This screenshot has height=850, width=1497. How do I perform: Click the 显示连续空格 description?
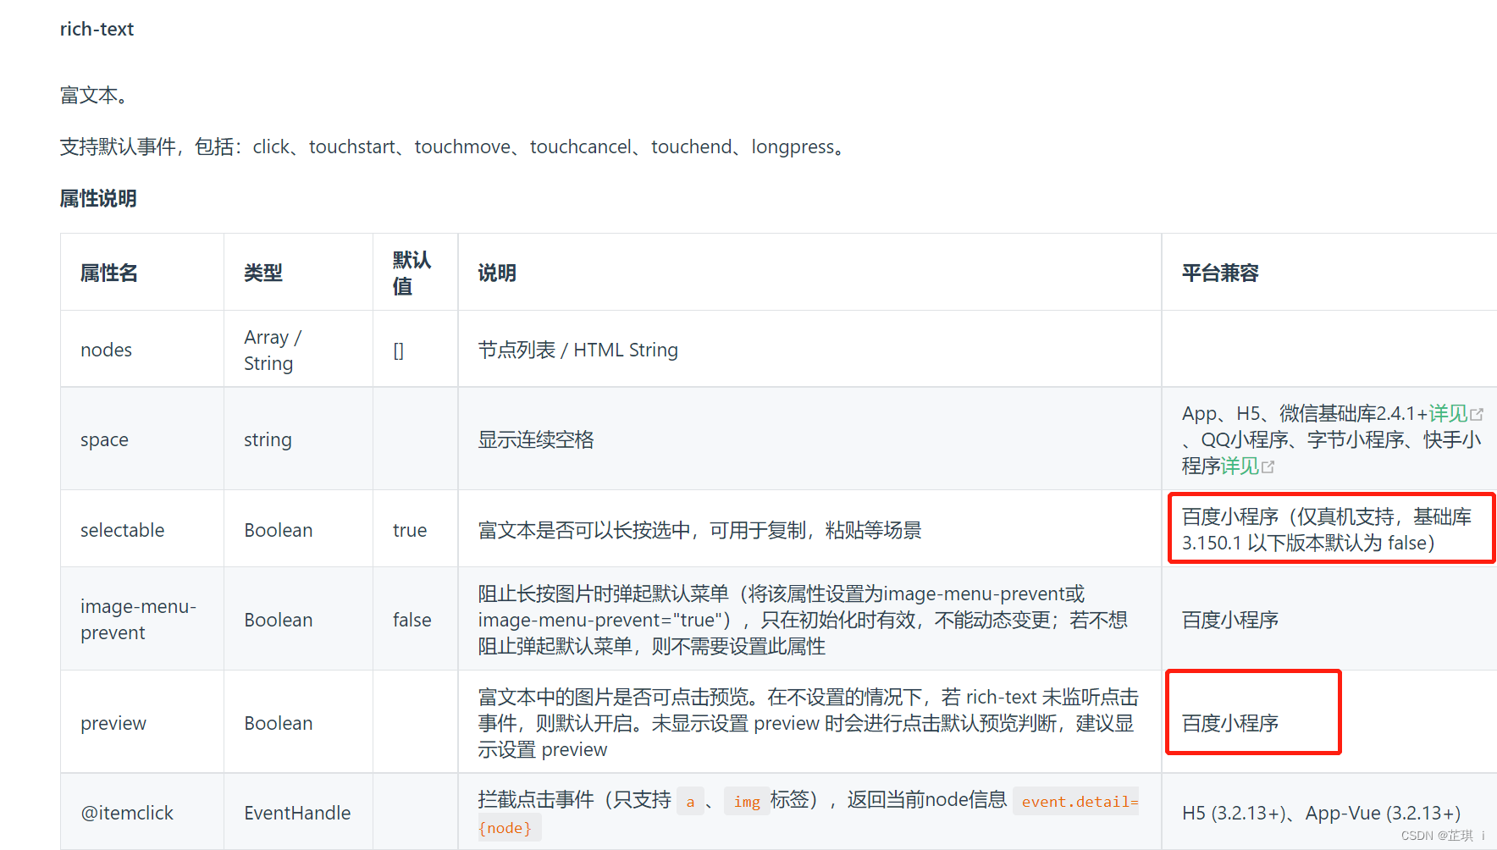[536, 439]
